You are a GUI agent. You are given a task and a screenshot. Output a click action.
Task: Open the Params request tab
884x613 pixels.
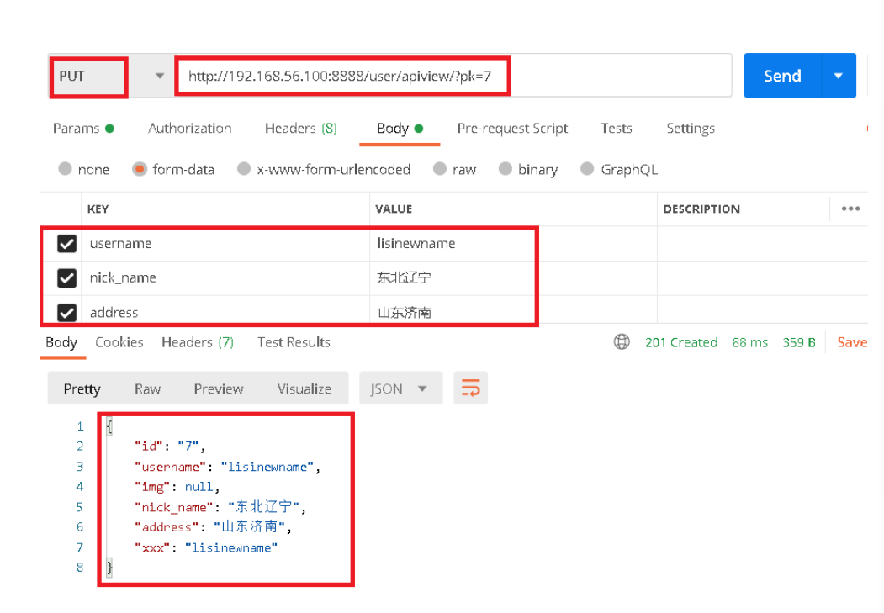tap(83, 129)
